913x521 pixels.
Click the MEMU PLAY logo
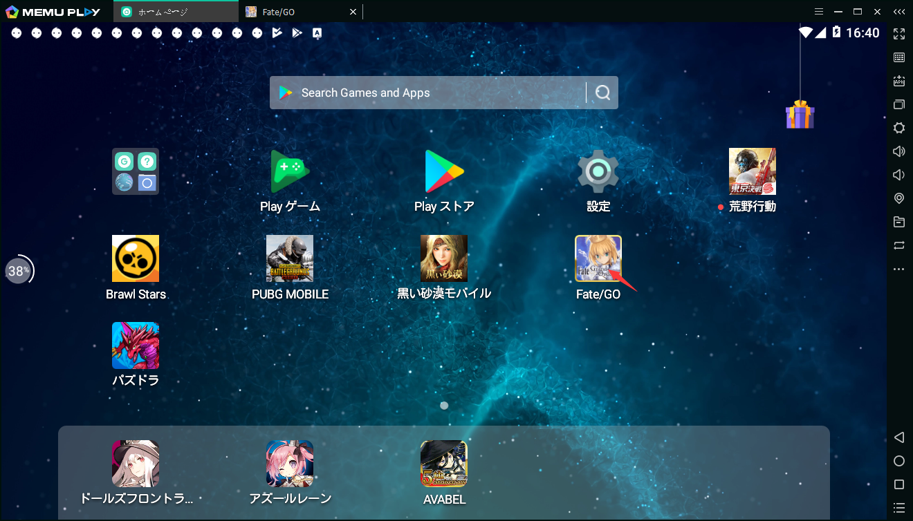pos(53,12)
